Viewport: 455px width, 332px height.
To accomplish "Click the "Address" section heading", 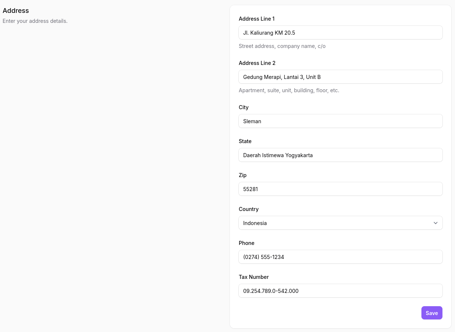I will point(16,11).
